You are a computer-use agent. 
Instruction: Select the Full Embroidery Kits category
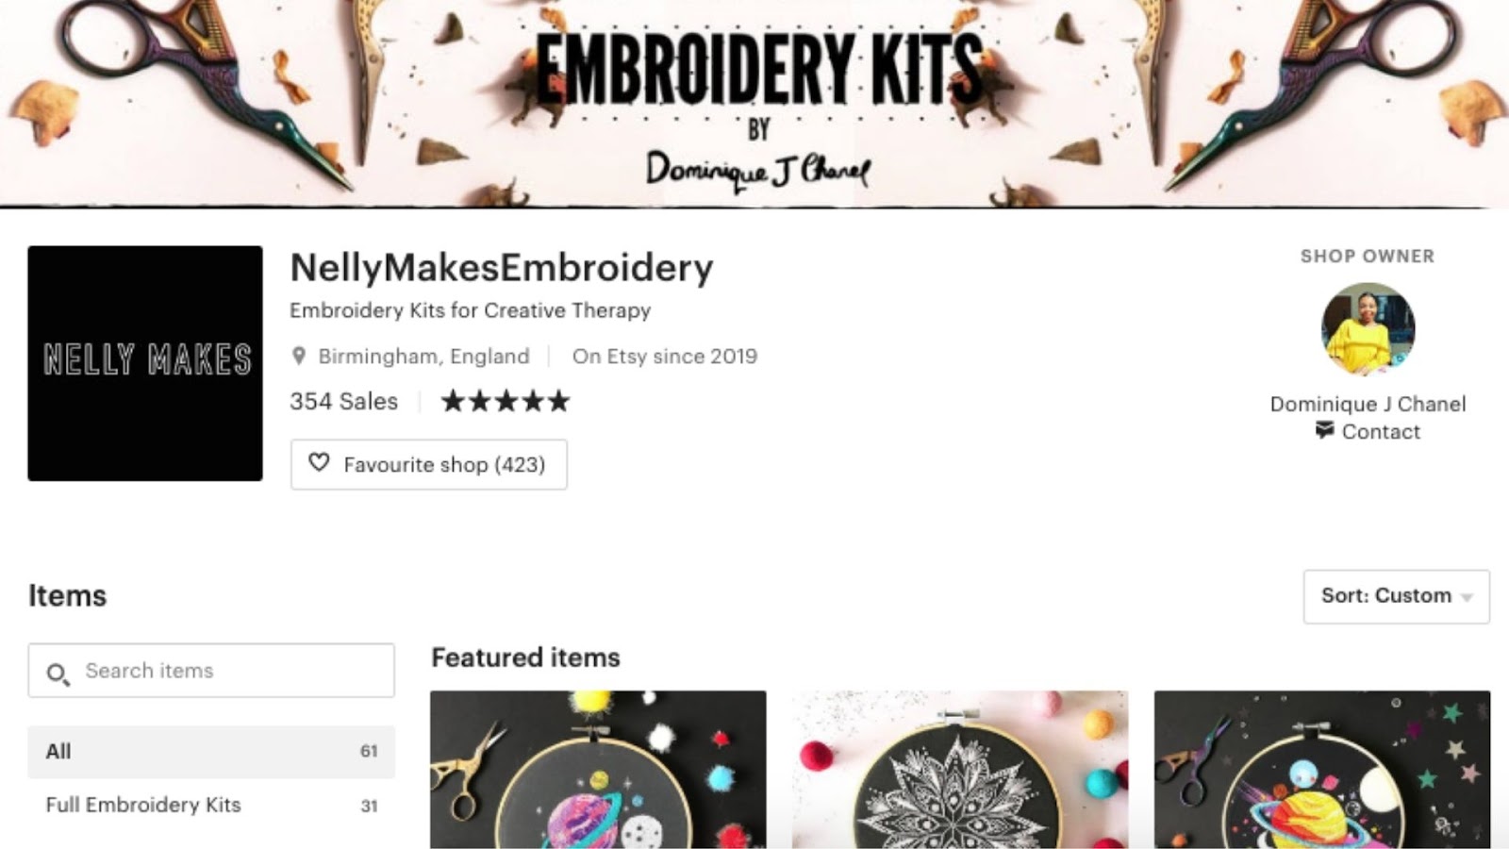pyautogui.click(x=211, y=805)
